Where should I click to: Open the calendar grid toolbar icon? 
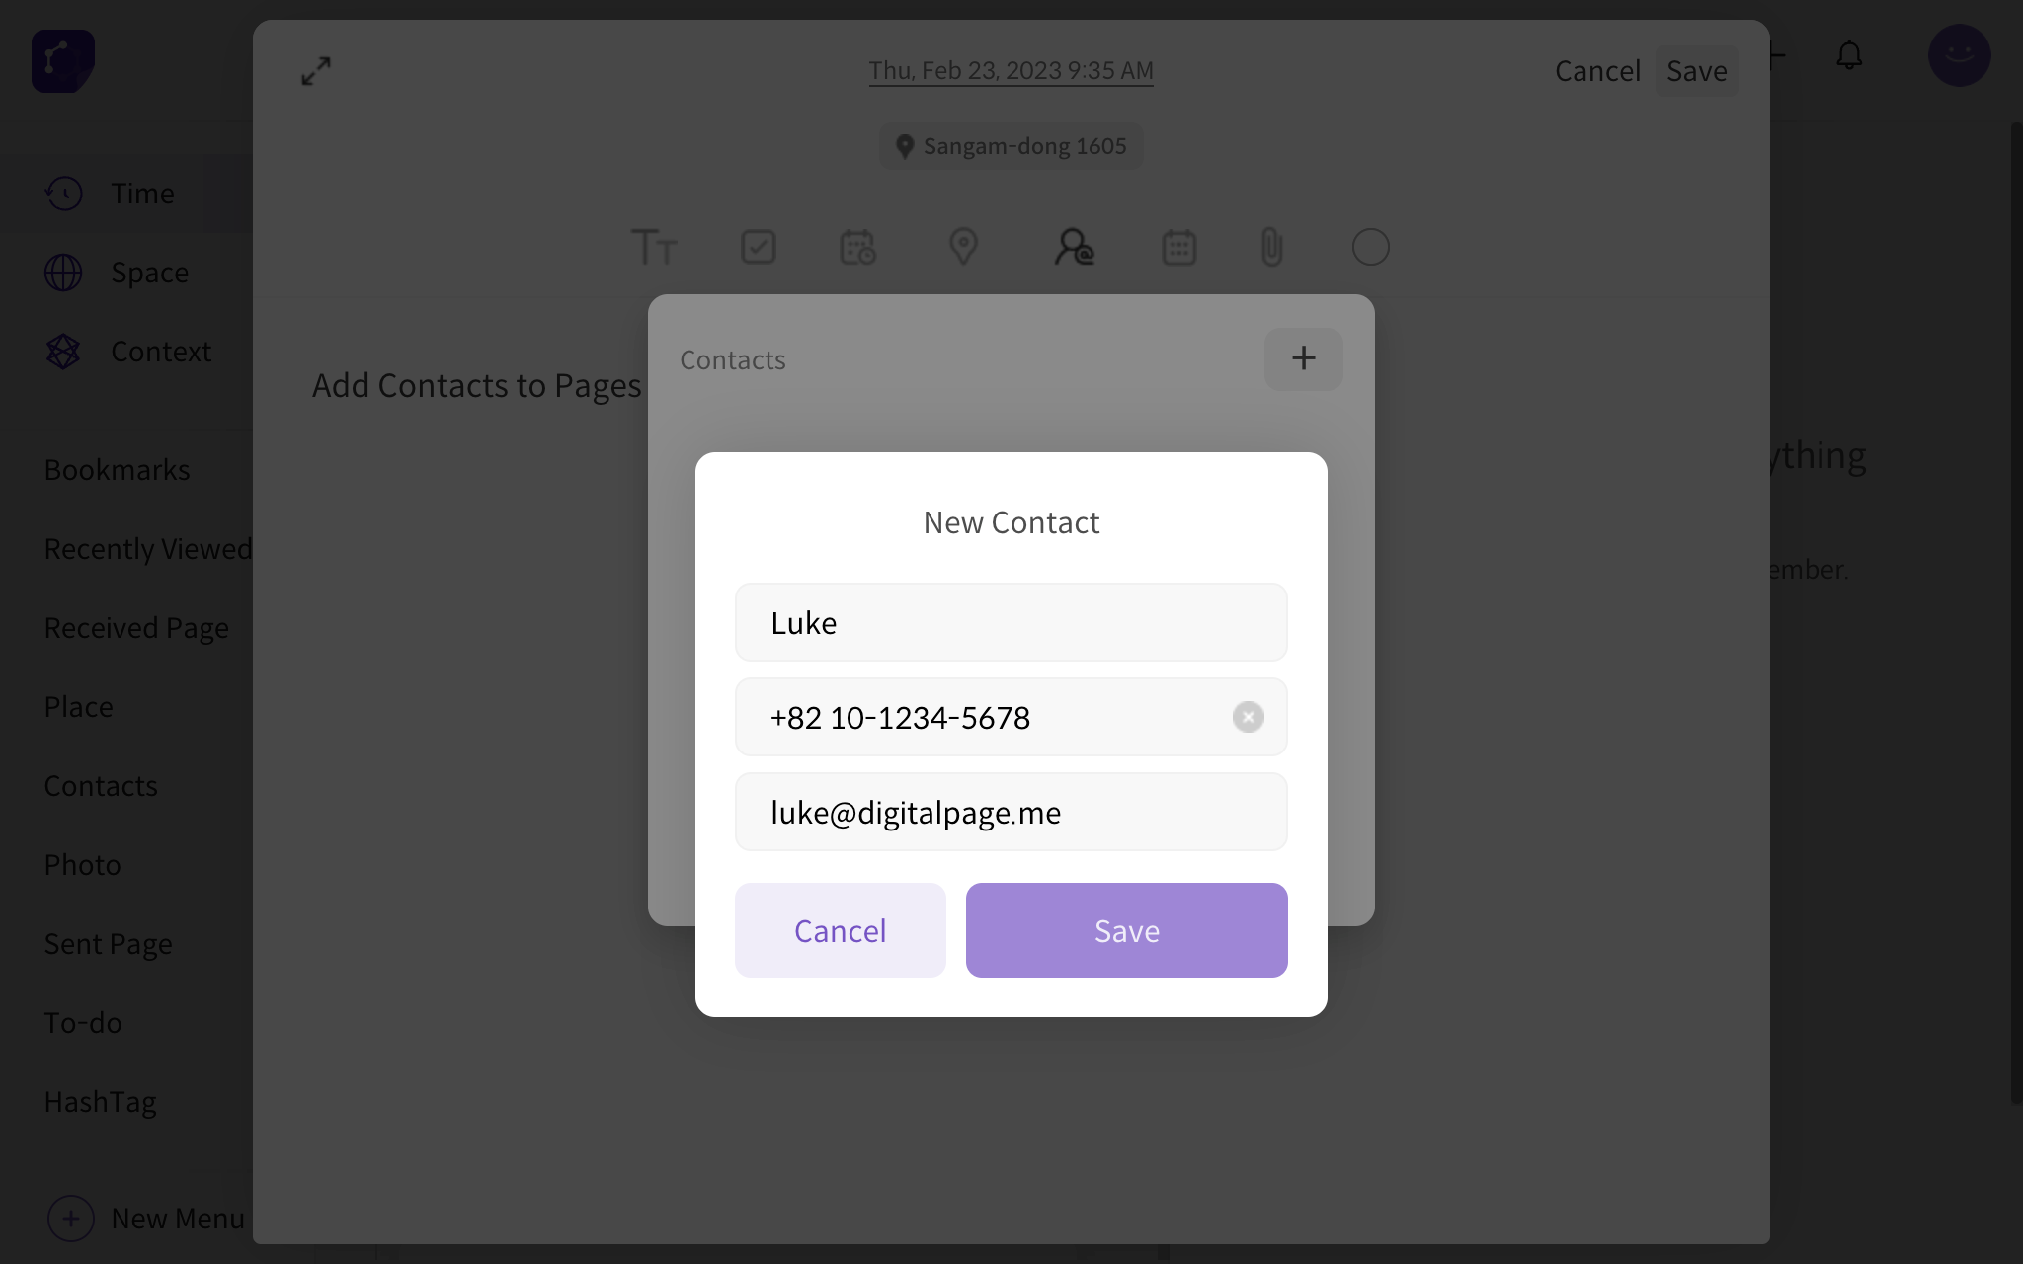pos(1179,247)
